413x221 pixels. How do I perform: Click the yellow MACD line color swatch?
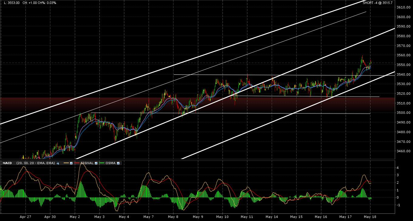66,163
